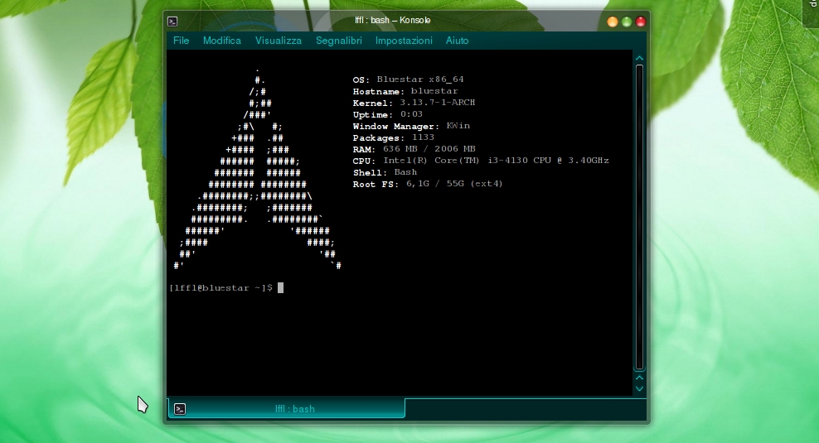Click the scroll-up arrow atop the terminal scrollbar
This screenshot has width=819, height=443.
click(x=639, y=58)
